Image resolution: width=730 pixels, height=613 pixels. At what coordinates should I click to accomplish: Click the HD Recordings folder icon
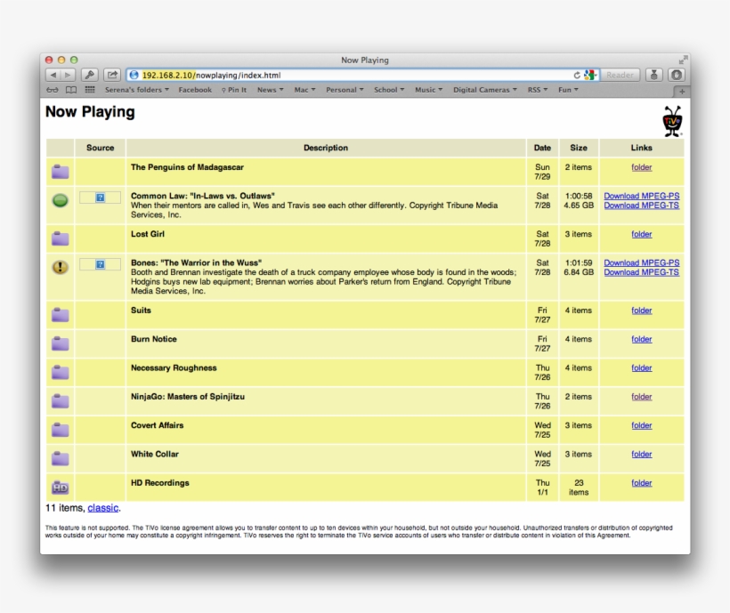tap(60, 488)
